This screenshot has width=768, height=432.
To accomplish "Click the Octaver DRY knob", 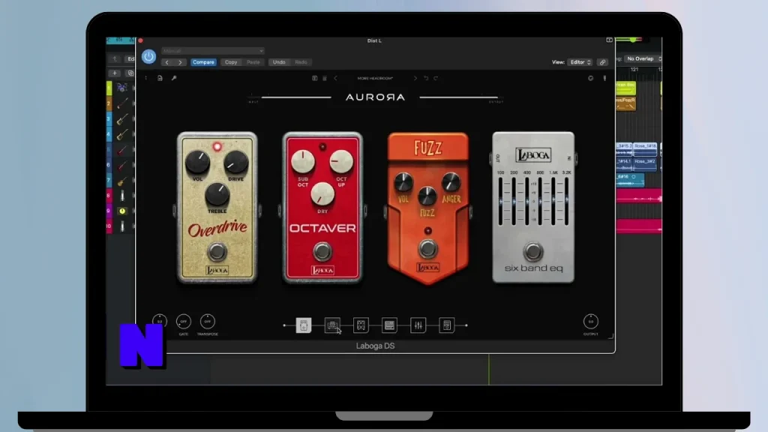I will click(322, 194).
